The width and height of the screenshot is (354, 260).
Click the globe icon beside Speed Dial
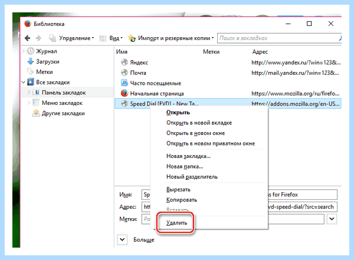coord(124,104)
